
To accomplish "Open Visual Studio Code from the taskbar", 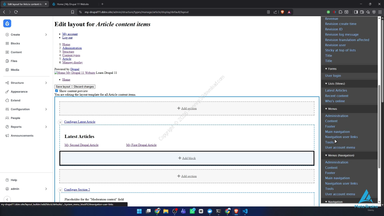I will pyautogui.click(x=245, y=211).
